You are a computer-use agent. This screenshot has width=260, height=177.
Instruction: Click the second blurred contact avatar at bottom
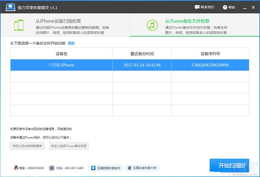point(52,168)
